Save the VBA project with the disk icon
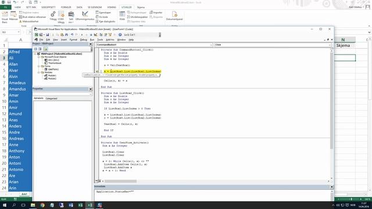 pyautogui.click(x=48, y=35)
